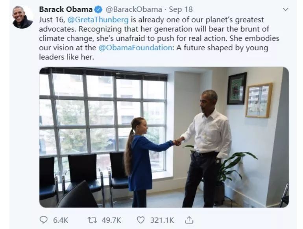303x229 pixels.
Task: Click 'A future shaped by young' text
Action: point(222,48)
